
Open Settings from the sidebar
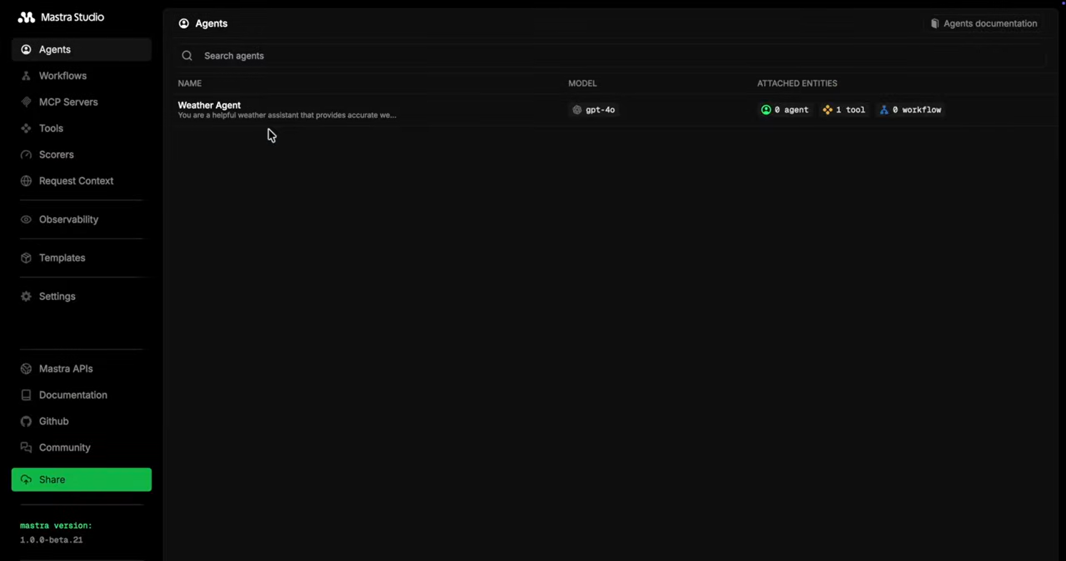coord(82,296)
